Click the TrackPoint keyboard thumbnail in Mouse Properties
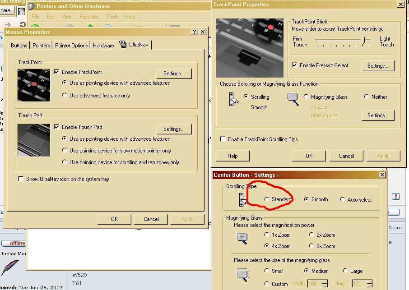 click(x=34, y=85)
